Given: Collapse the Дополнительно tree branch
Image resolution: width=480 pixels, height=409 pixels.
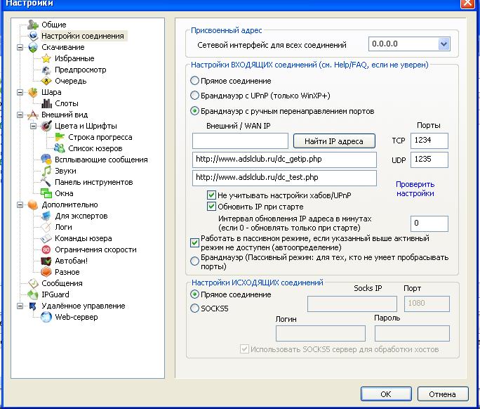Looking at the screenshot, I should pos(20,204).
